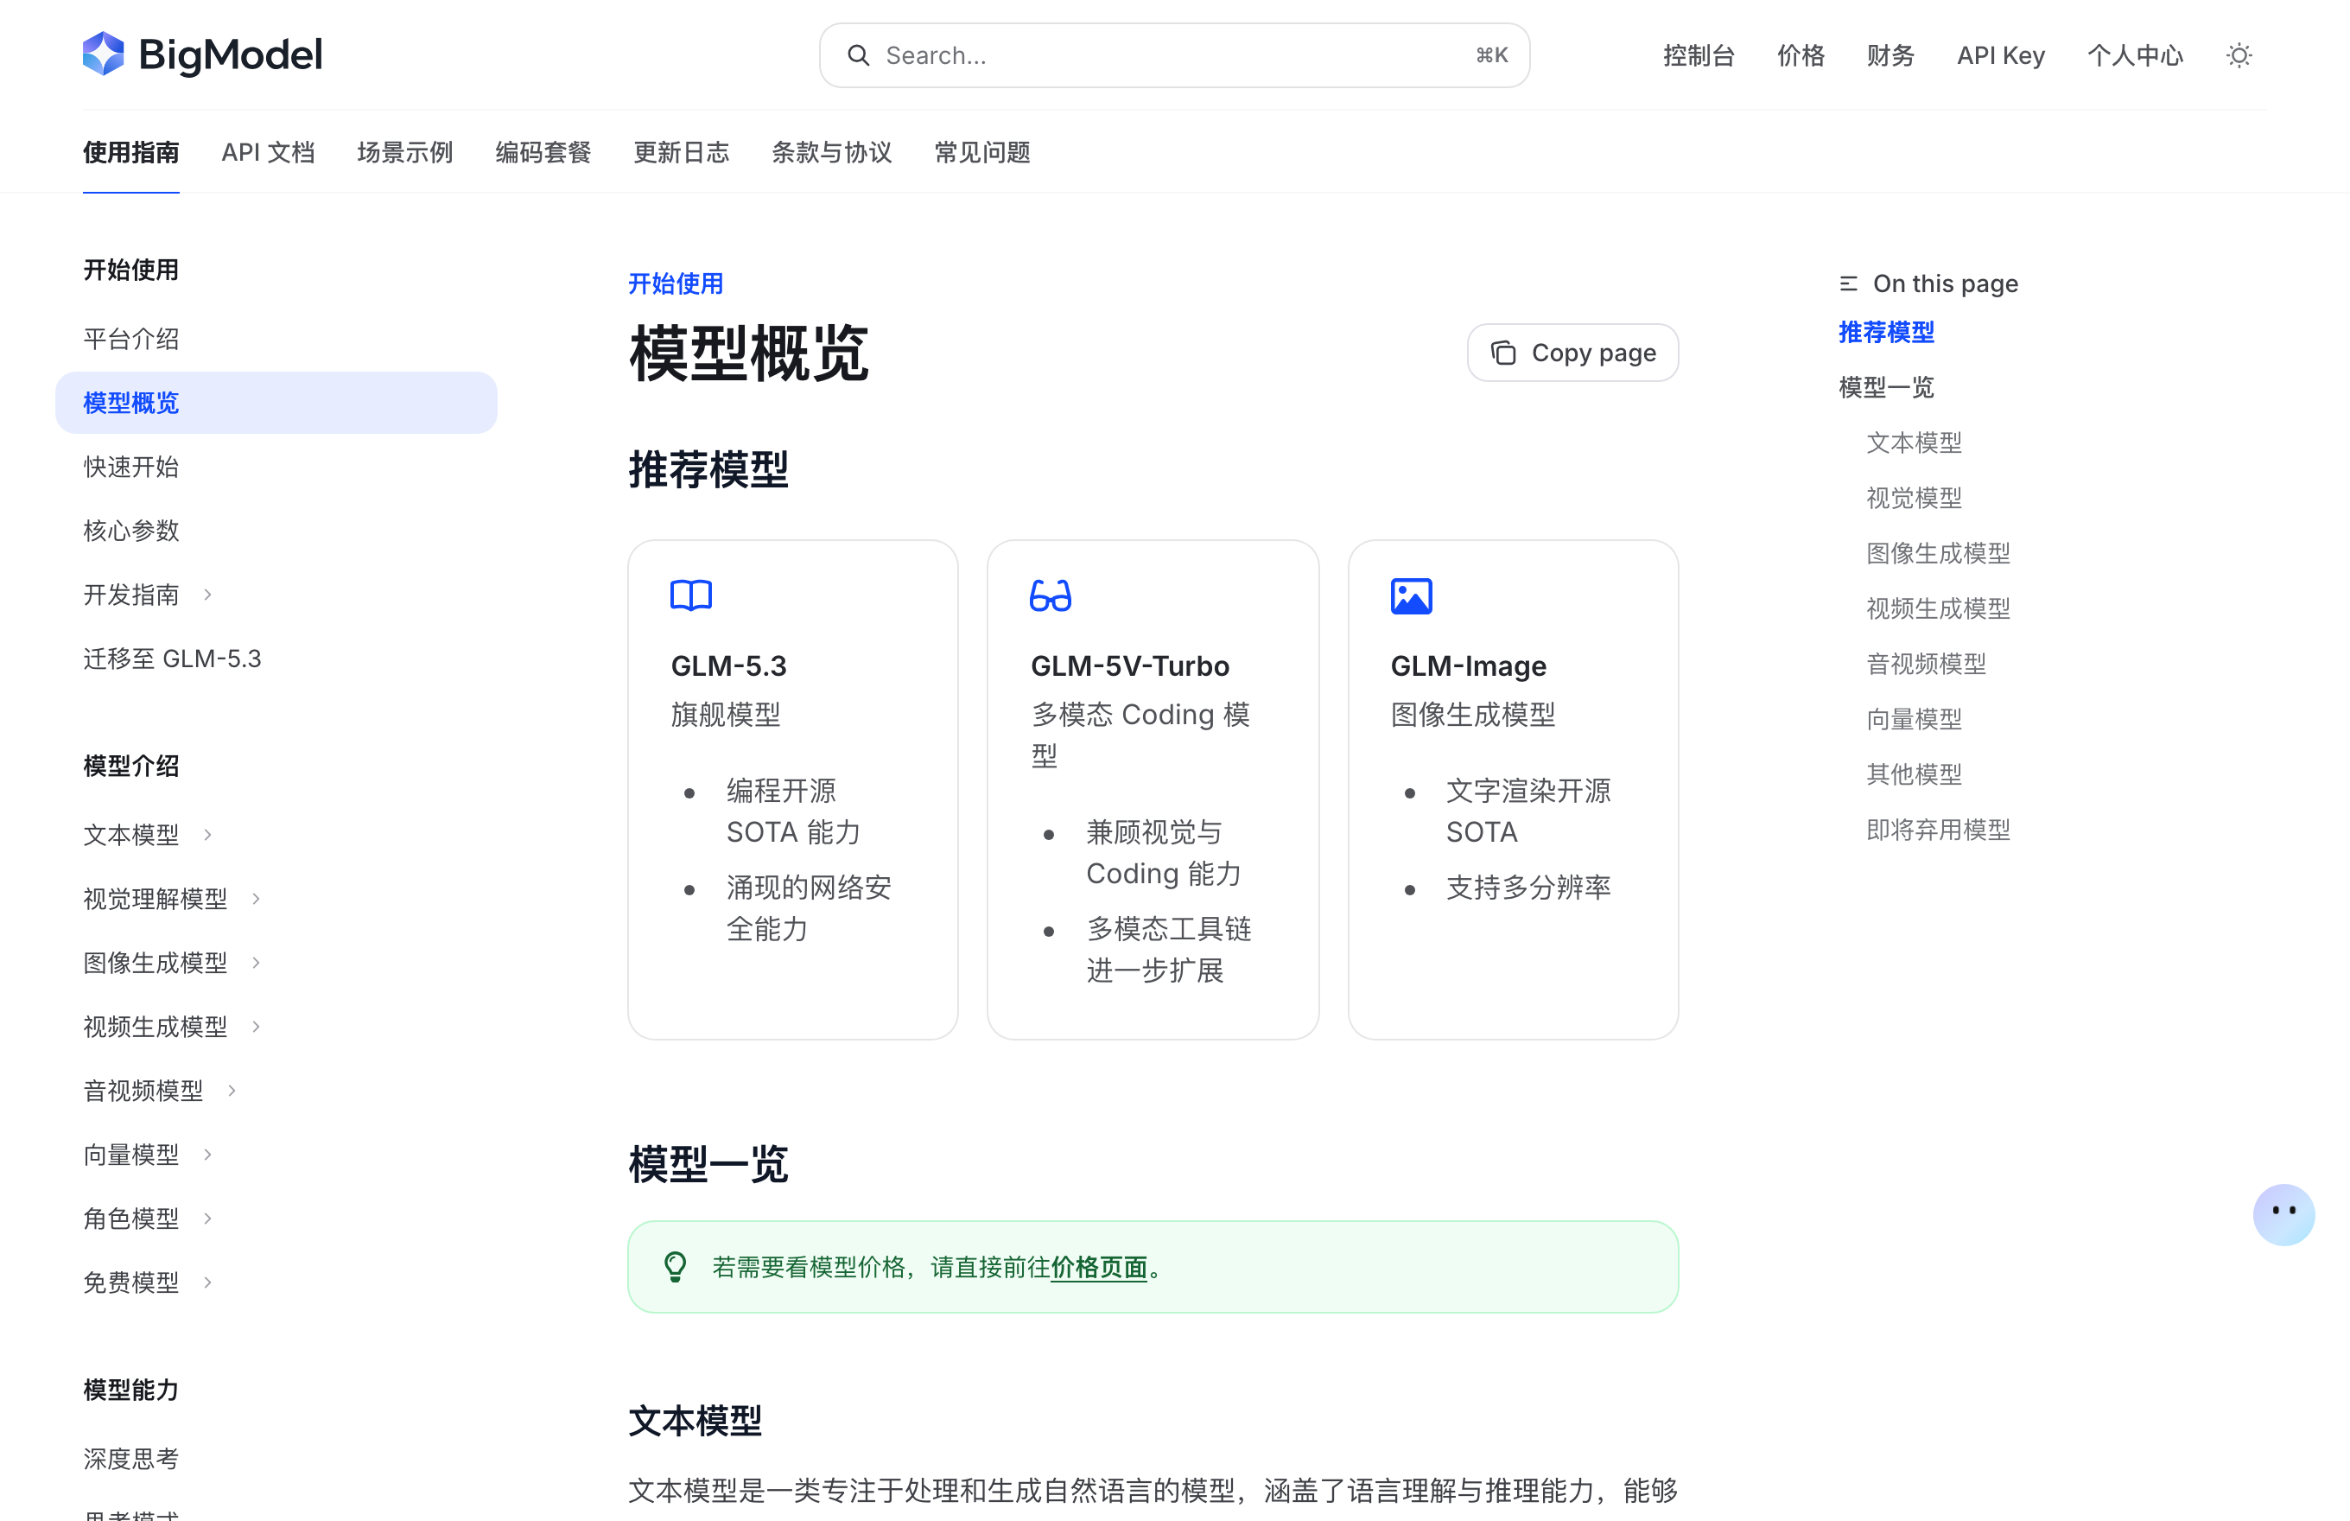Expand 文本模型 sidebar chevron

coord(207,835)
